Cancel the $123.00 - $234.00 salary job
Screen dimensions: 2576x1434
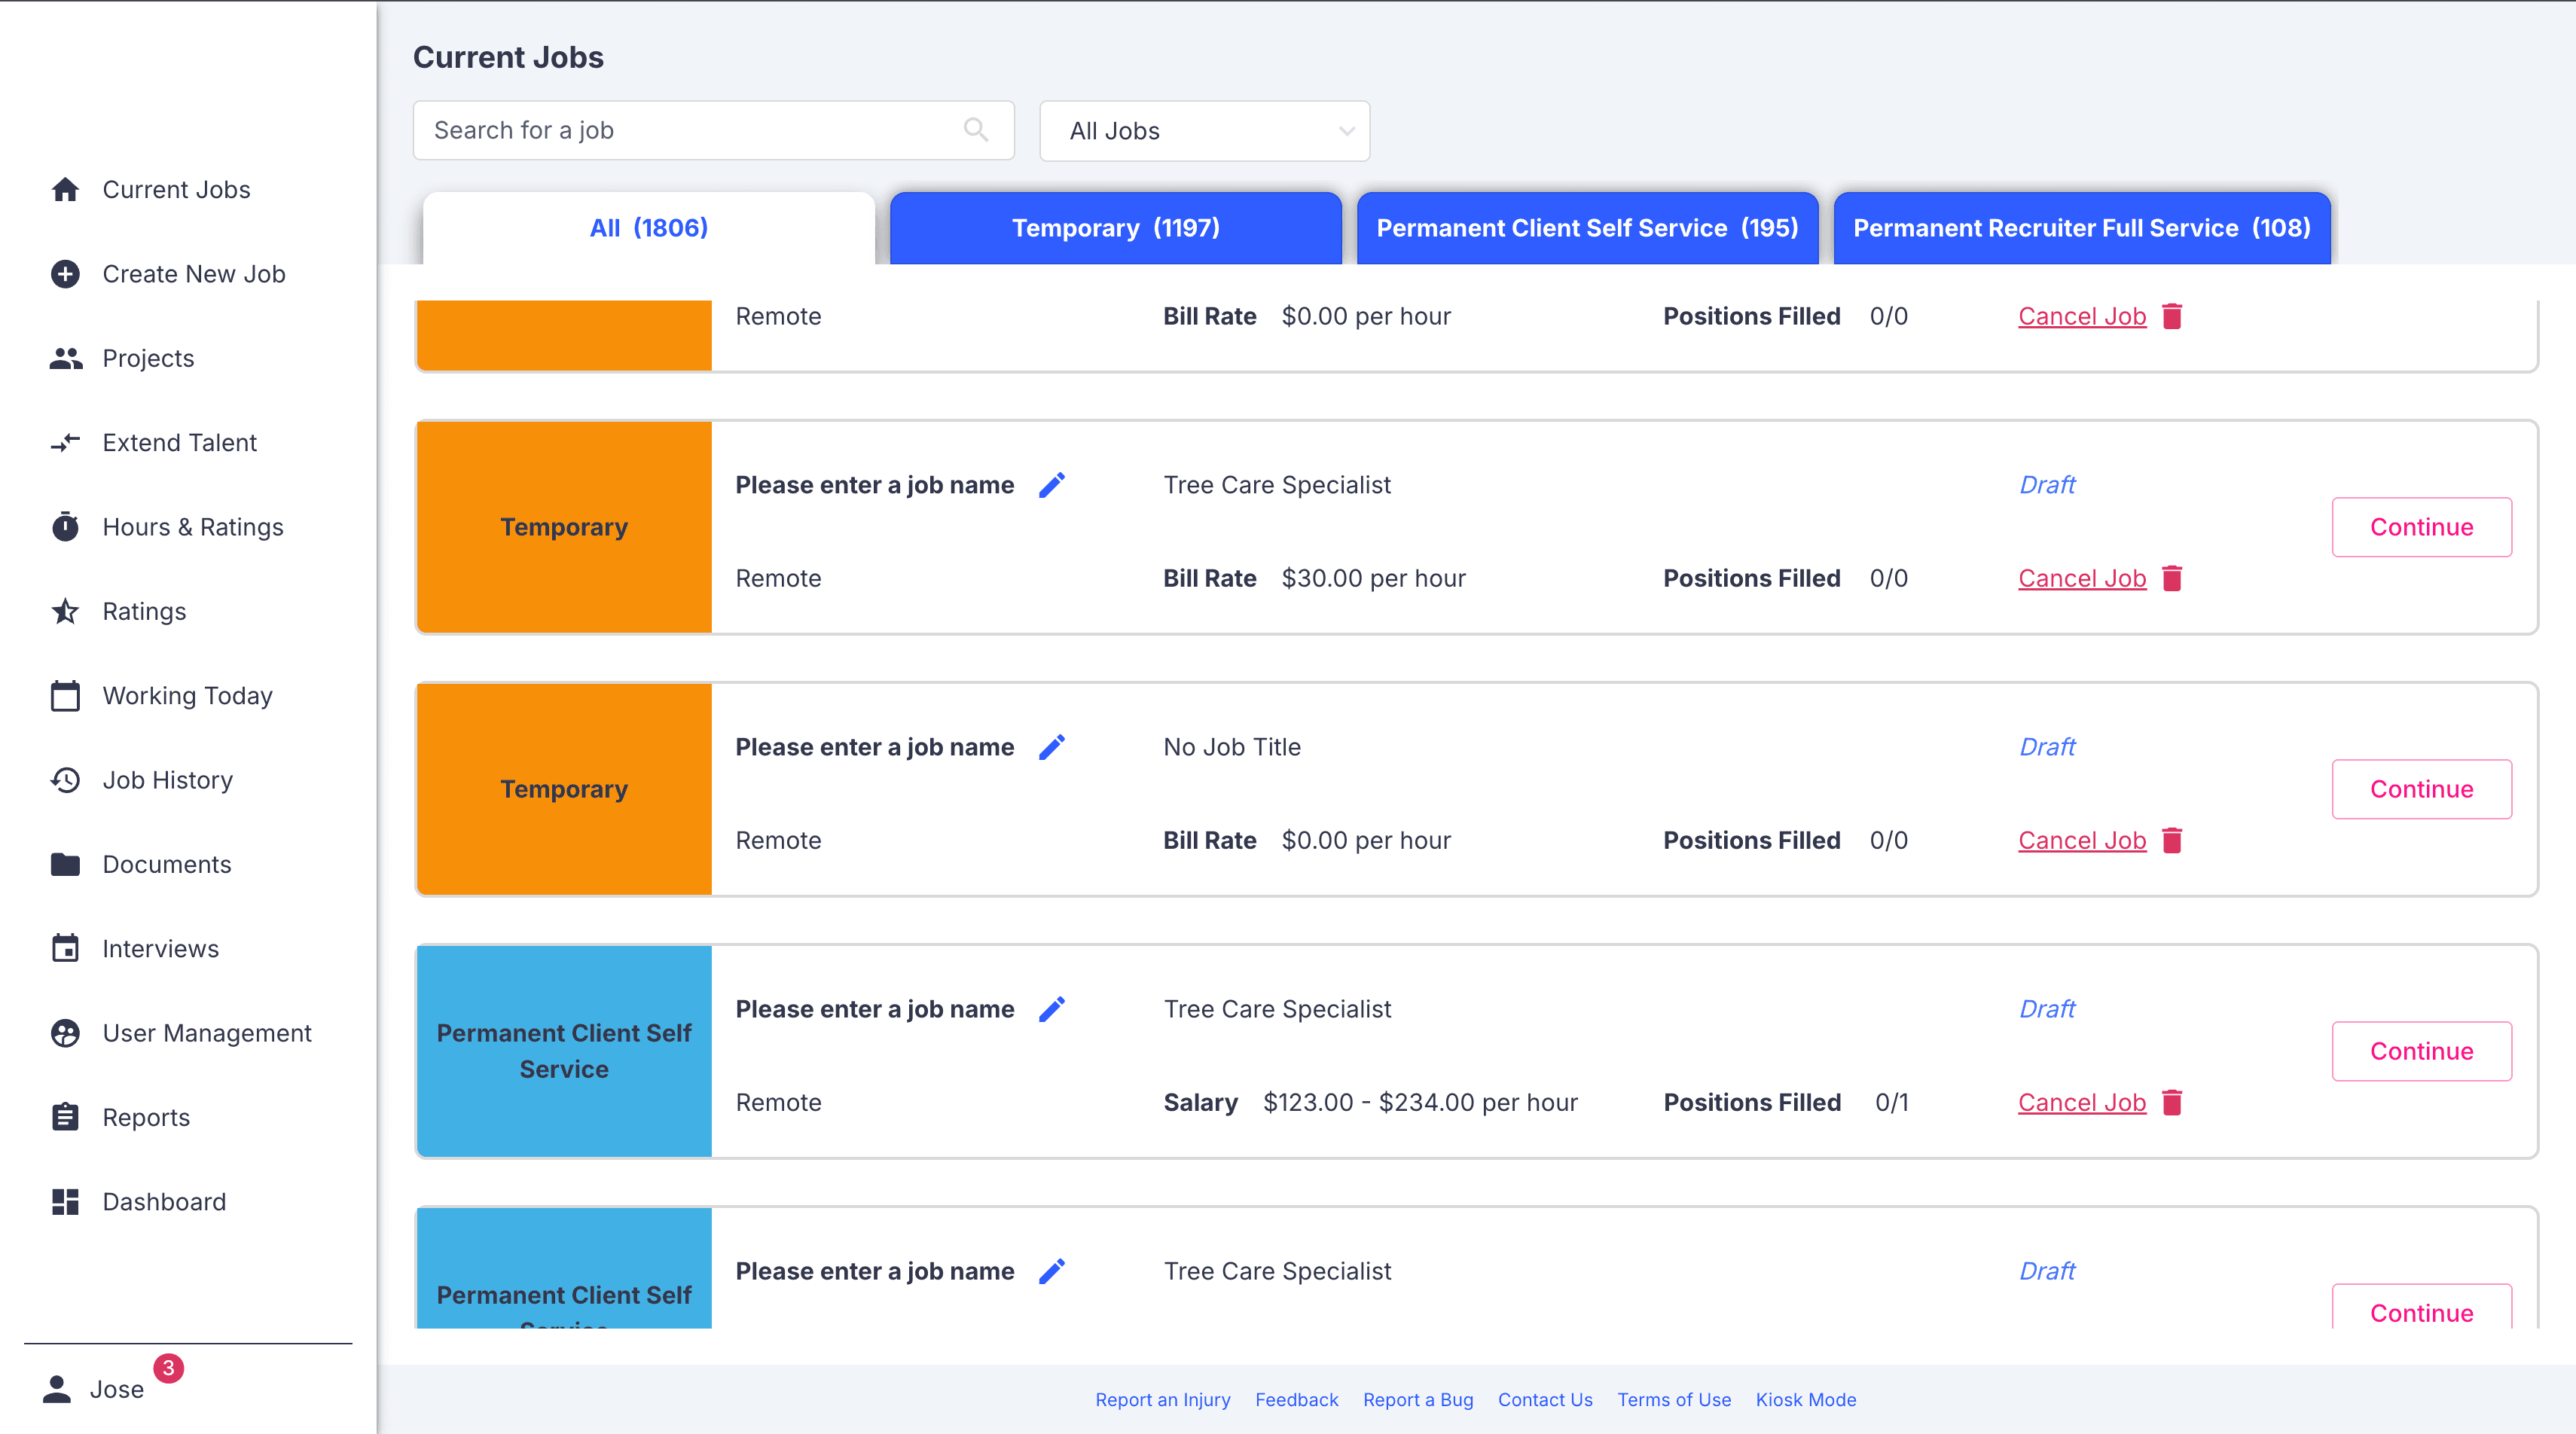tap(2081, 1102)
